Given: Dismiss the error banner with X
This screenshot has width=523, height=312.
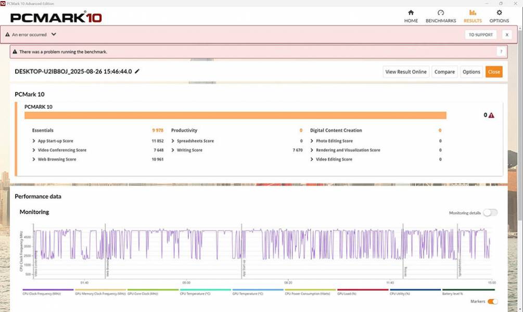Looking at the screenshot, I should point(507,35).
